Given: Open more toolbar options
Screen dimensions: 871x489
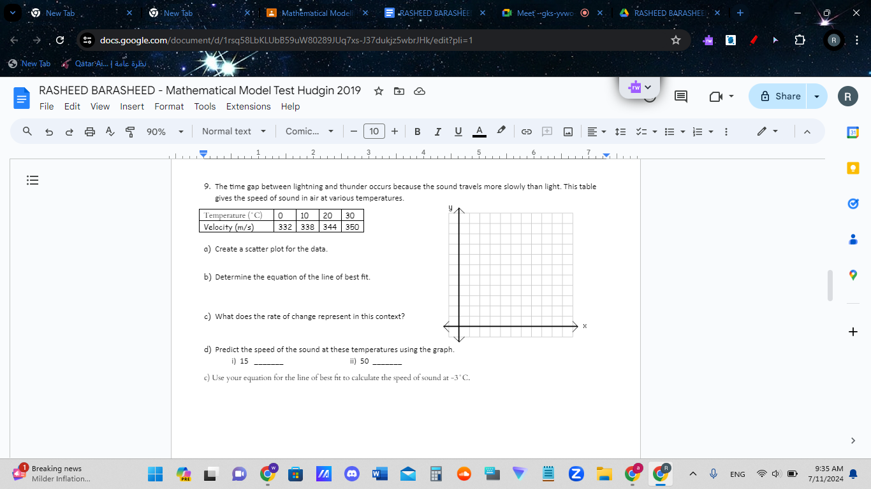Looking at the screenshot, I should point(726,131).
